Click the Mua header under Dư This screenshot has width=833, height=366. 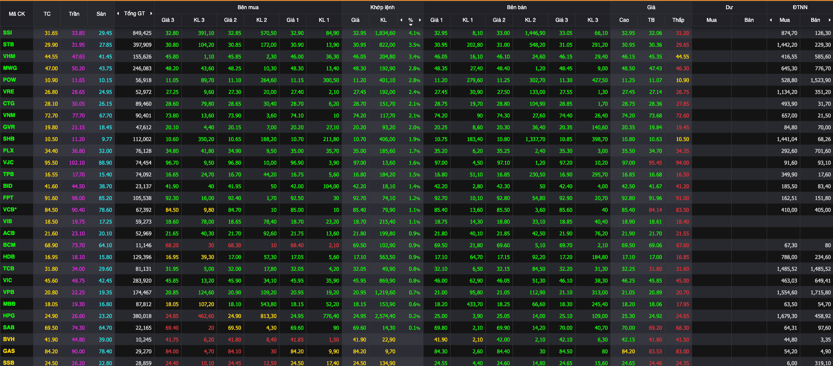pos(711,20)
